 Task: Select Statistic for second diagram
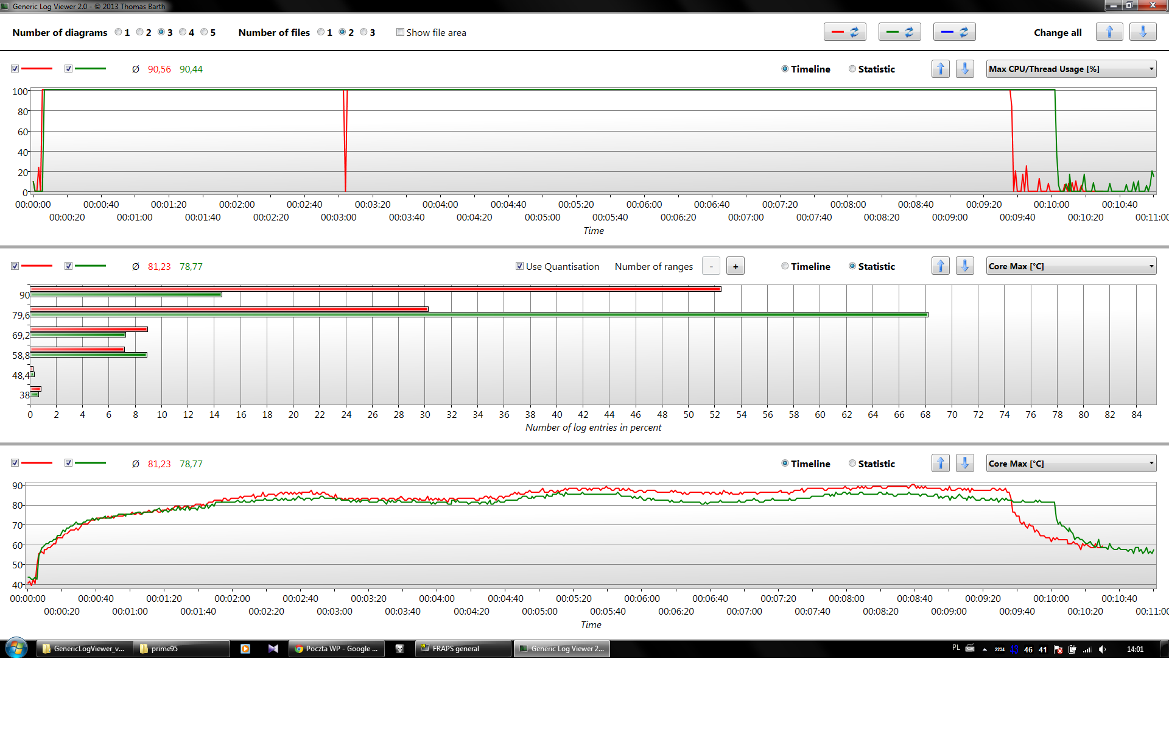(x=852, y=266)
